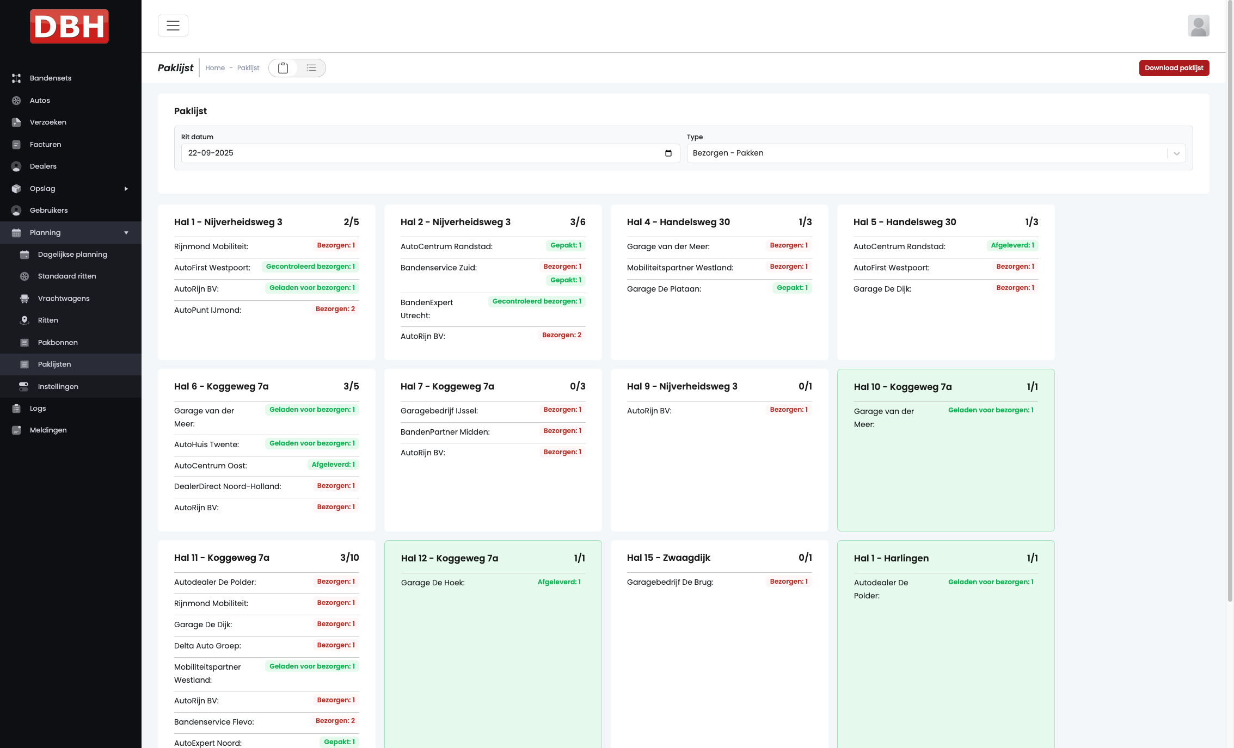Open the user avatar profile menu
Screen dimensions: 1234x748
1198,26
